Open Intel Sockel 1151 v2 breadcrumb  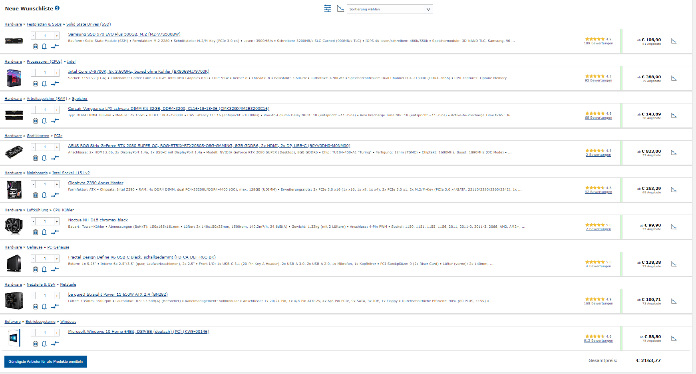[71, 173]
